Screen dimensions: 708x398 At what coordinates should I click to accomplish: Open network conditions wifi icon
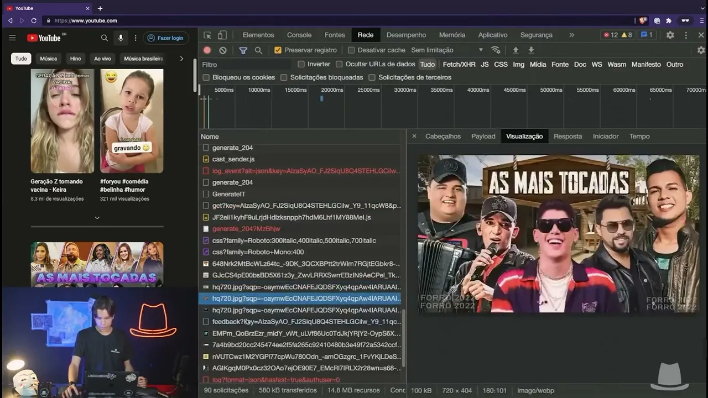pyautogui.click(x=496, y=50)
